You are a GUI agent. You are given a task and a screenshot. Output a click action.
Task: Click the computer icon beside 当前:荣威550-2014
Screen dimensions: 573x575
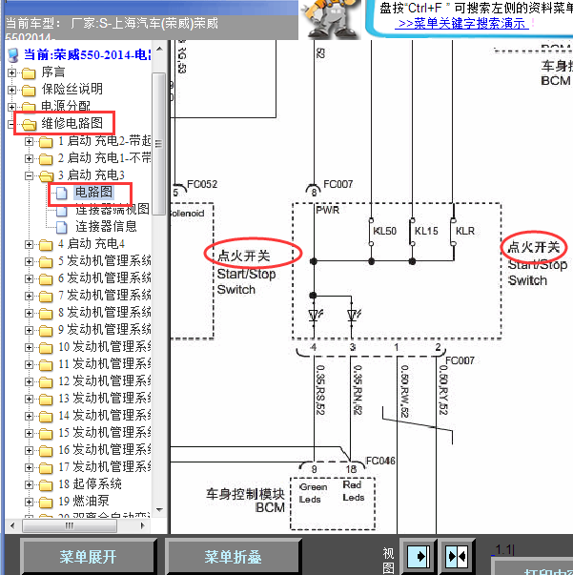coord(13,55)
